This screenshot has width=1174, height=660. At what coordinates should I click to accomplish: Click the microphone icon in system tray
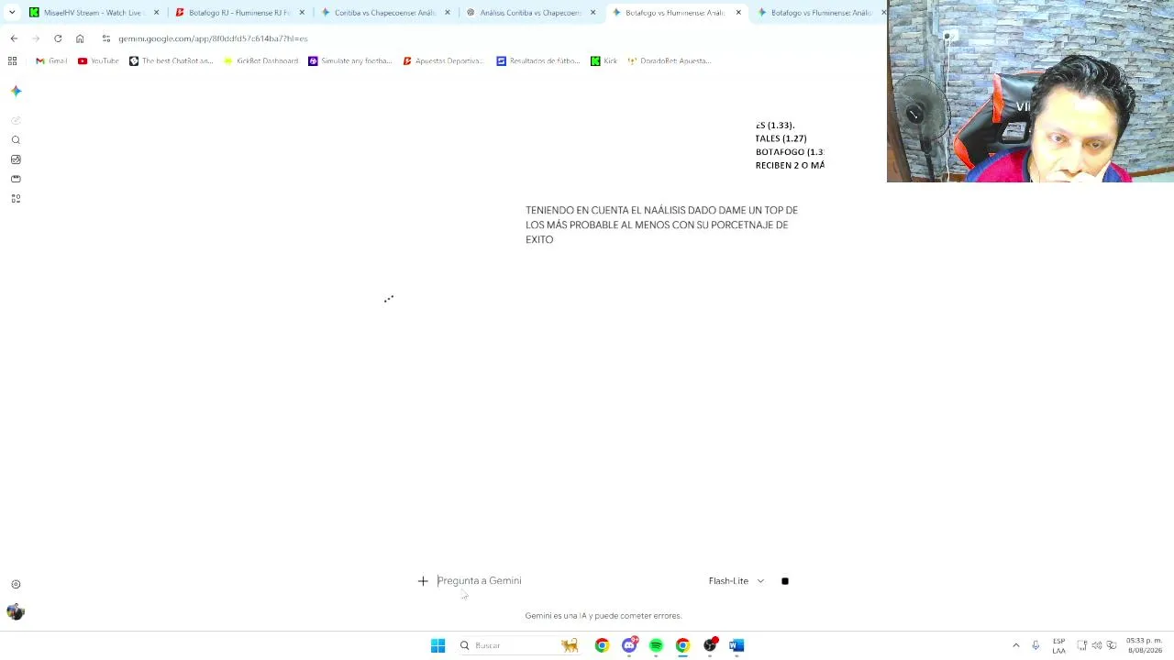pyautogui.click(x=1036, y=645)
